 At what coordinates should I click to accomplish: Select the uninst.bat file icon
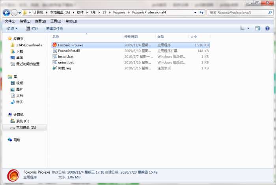[x=55, y=62]
